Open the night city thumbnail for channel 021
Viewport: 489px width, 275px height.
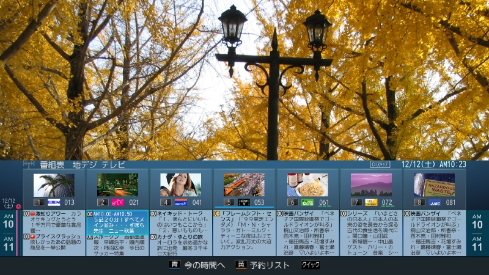[117, 185]
